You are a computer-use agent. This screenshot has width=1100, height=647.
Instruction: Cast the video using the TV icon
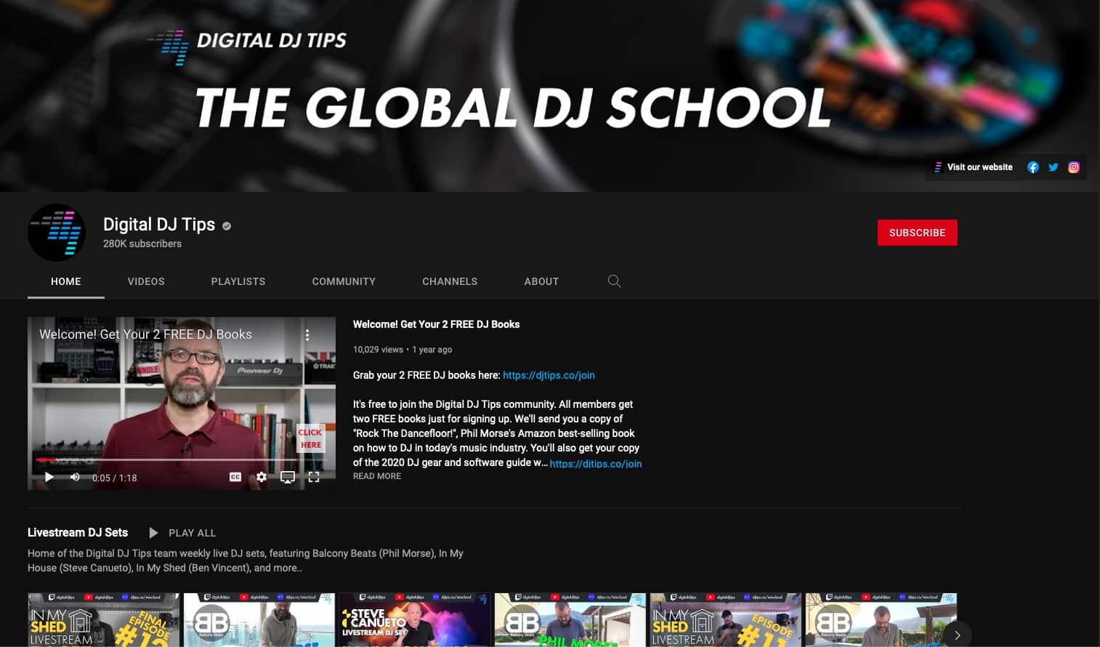click(x=288, y=477)
